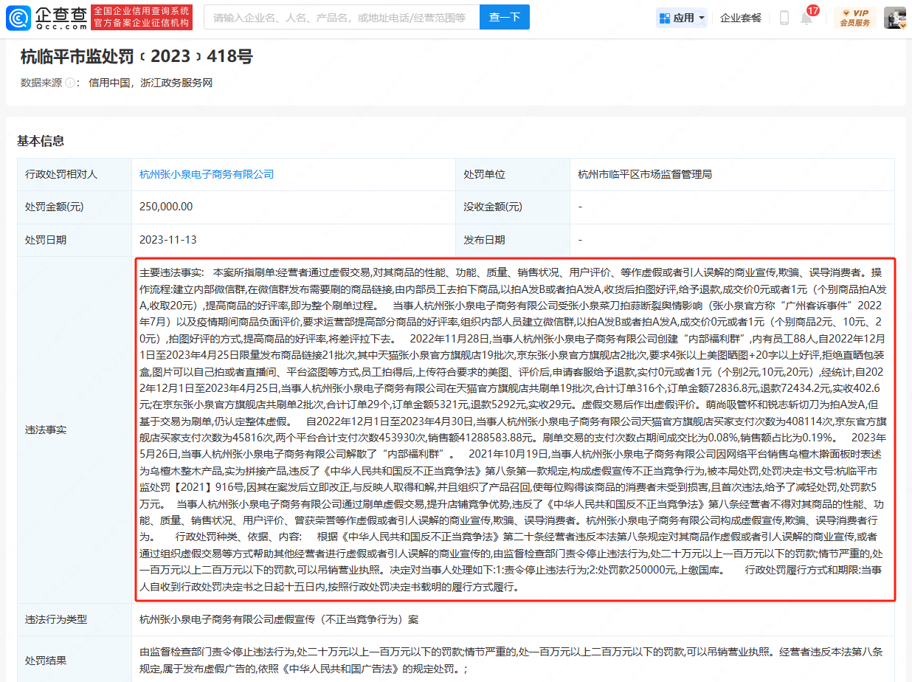Click the 违法事实 label cell
Screen dimensions: 912x682
coord(74,430)
